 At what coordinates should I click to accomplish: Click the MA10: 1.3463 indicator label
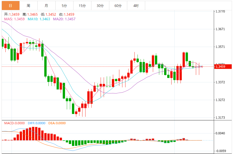pyautogui.click(x=39, y=19)
